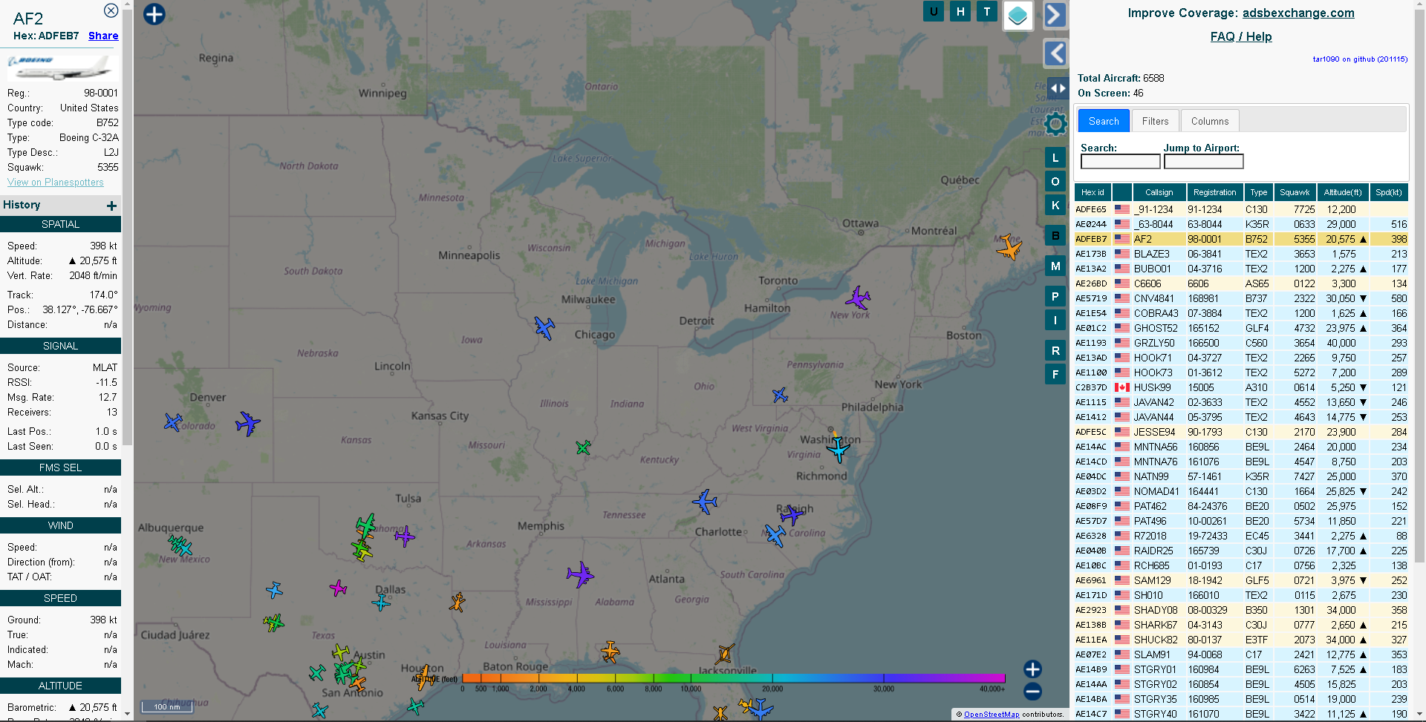This screenshot has height=722, width=1426.
Task: Sort table by Spd(kt) column
Action: coord(1388,192)
